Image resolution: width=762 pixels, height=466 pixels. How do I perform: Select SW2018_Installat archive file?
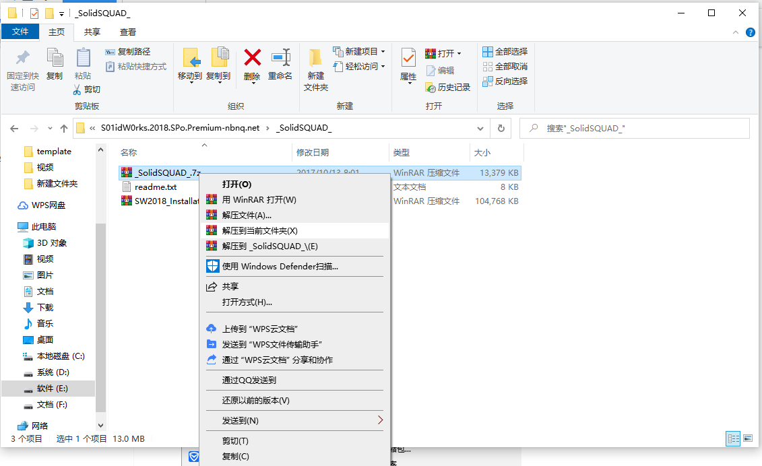click(160, 201)
